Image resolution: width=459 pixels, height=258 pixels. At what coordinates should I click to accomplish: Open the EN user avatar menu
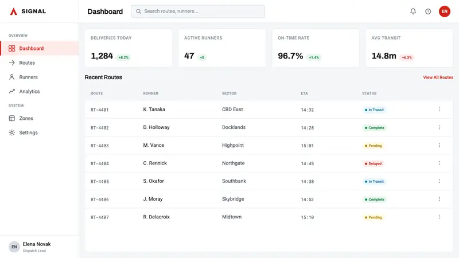pos(444,11)
